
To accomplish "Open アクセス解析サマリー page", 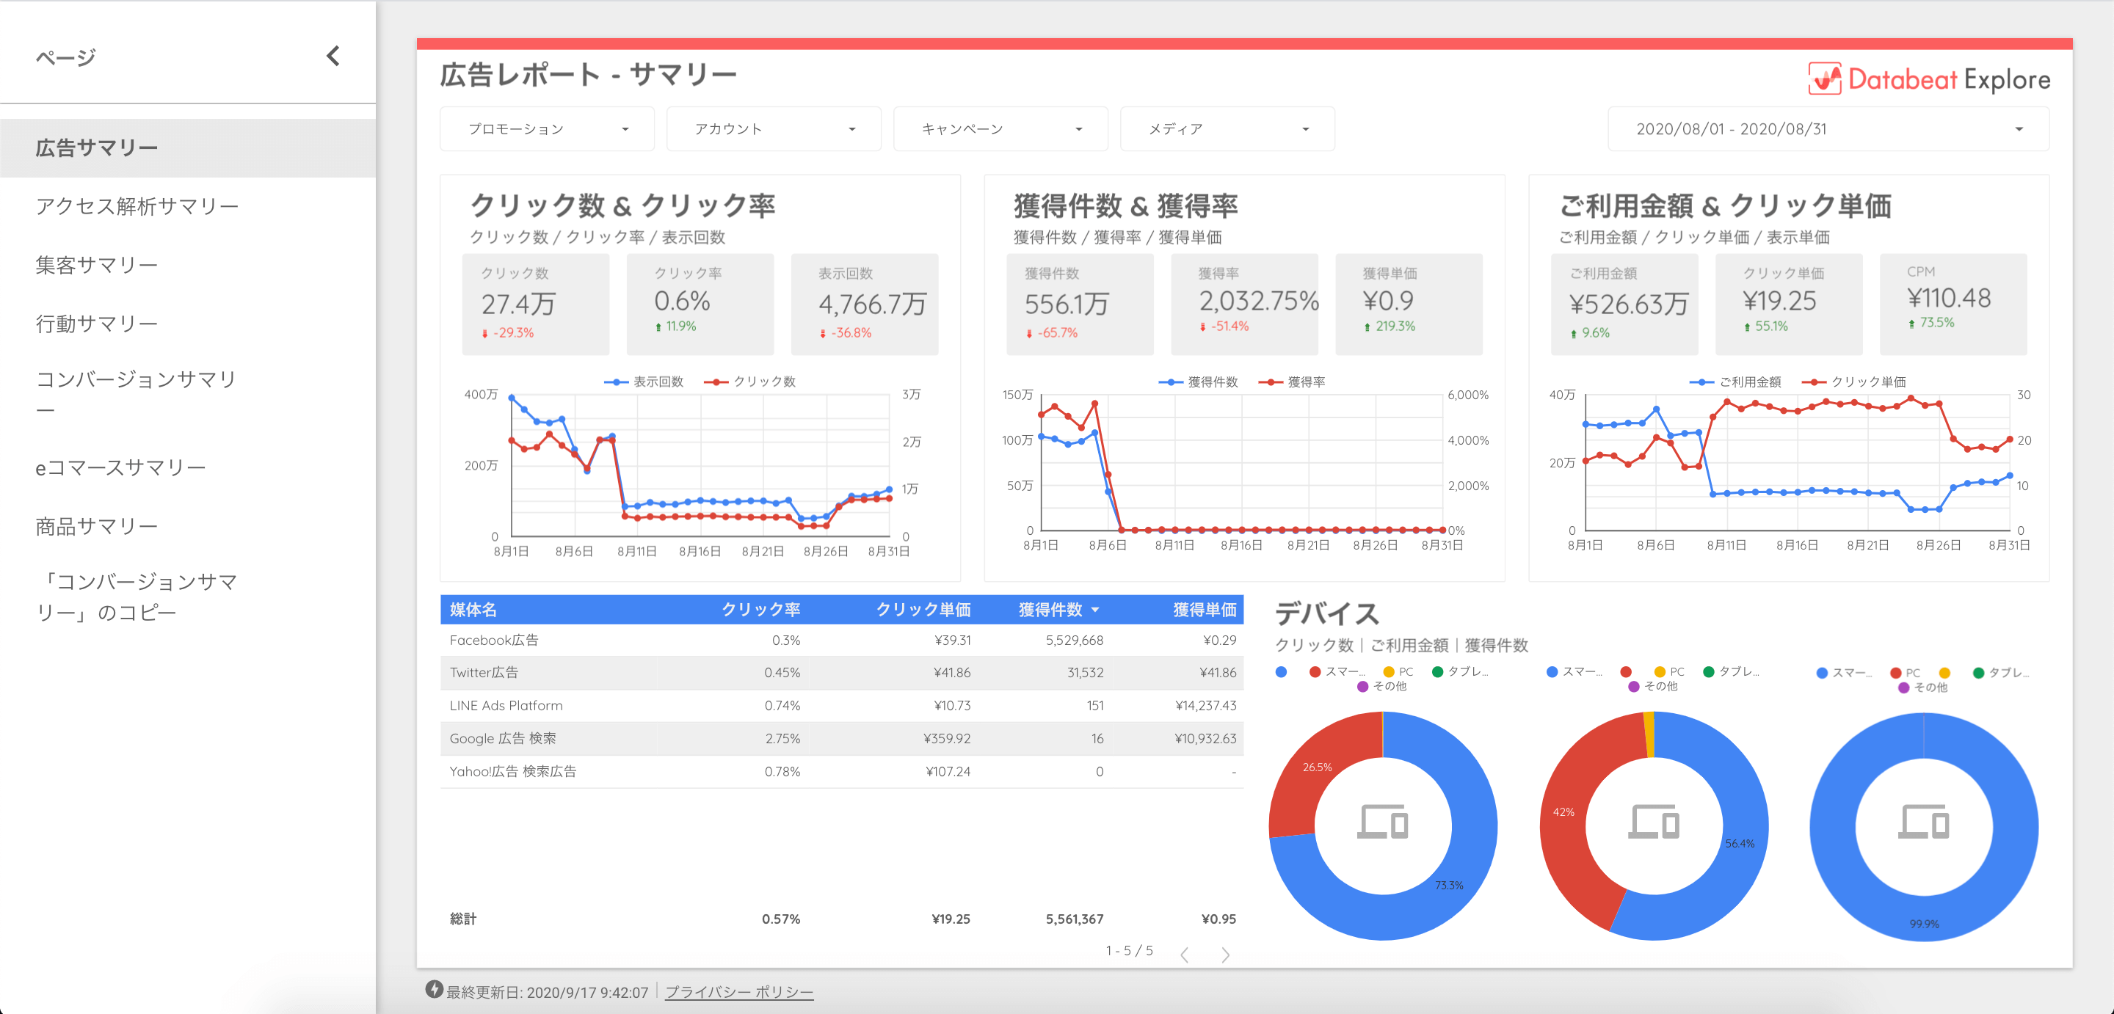I will point(188,206).
